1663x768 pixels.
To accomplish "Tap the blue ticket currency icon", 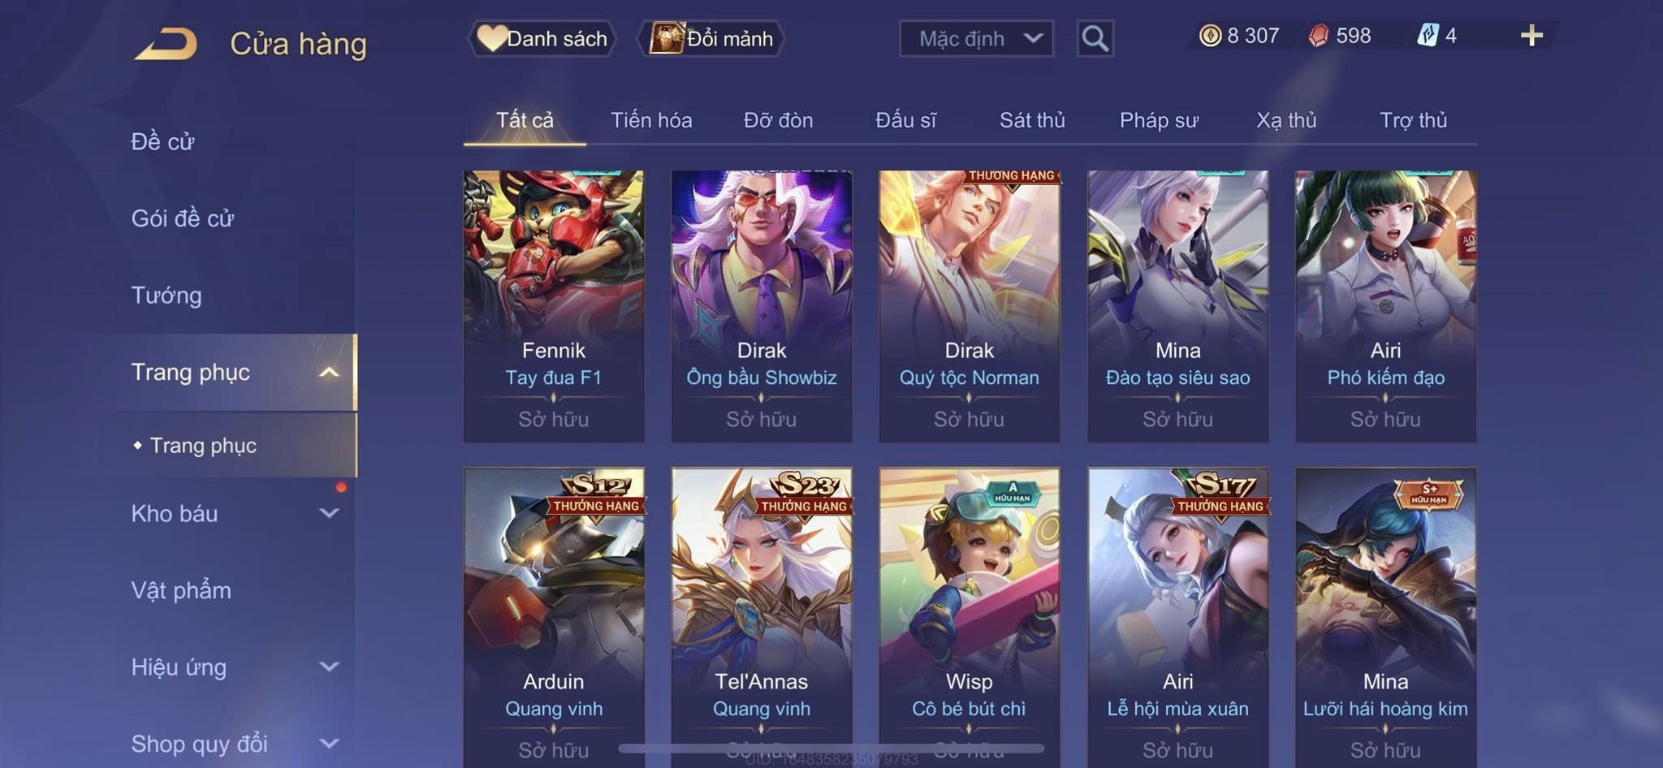I will [x=1428, y=36].
